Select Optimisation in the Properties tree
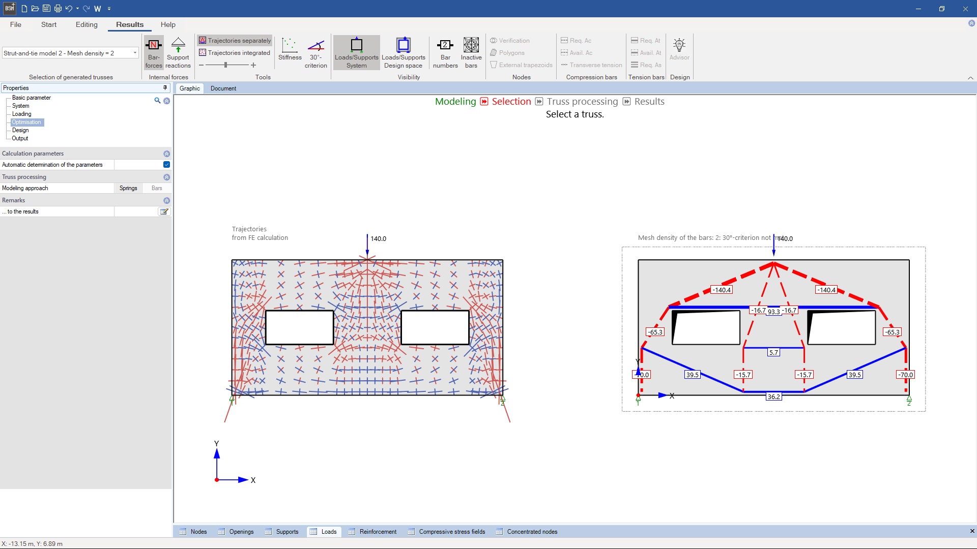The width and height of the screenshot is (977, 549). [x=26, y=122]
